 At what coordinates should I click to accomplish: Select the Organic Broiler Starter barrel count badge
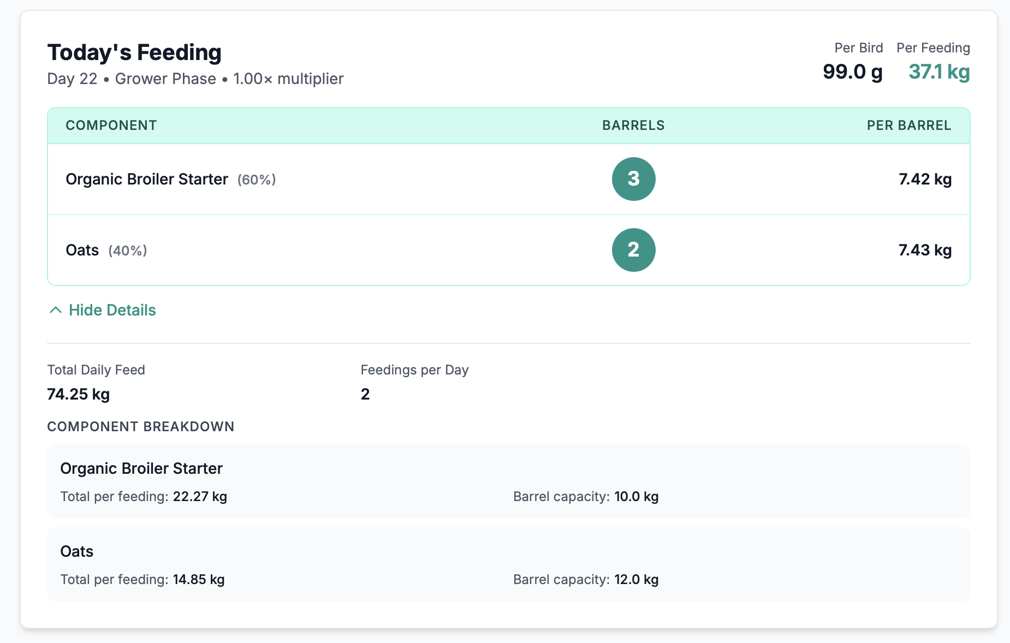click(633, 179)
